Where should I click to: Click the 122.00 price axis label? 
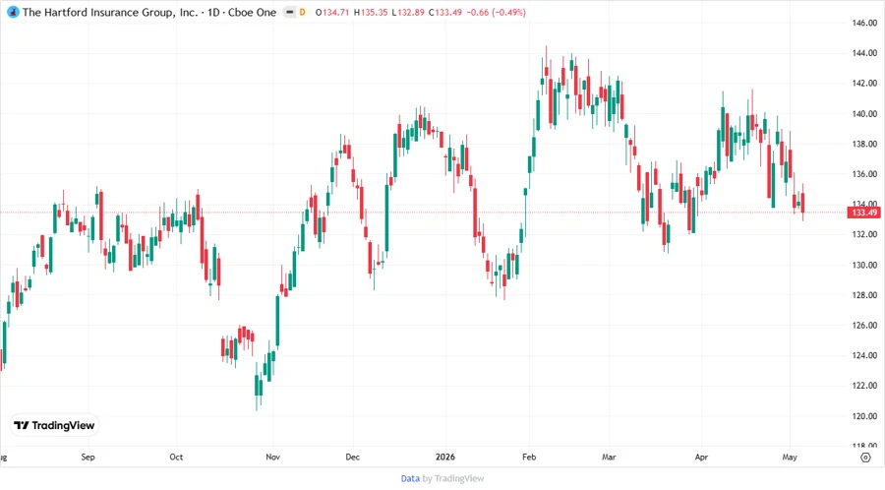[864, 386]
